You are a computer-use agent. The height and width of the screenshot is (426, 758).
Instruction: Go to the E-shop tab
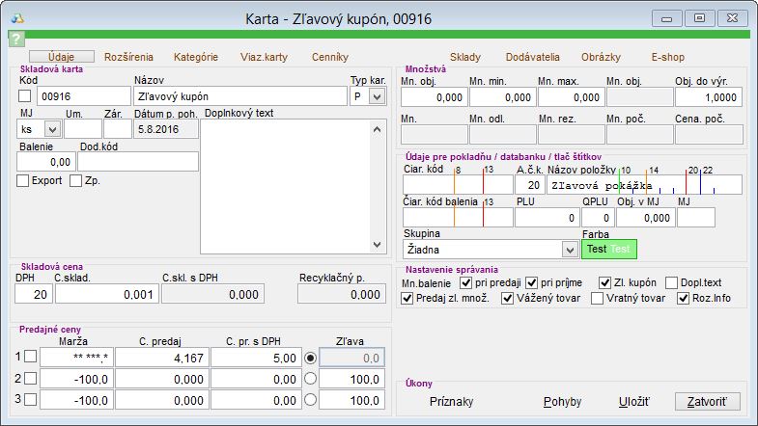tap(668, 57)
